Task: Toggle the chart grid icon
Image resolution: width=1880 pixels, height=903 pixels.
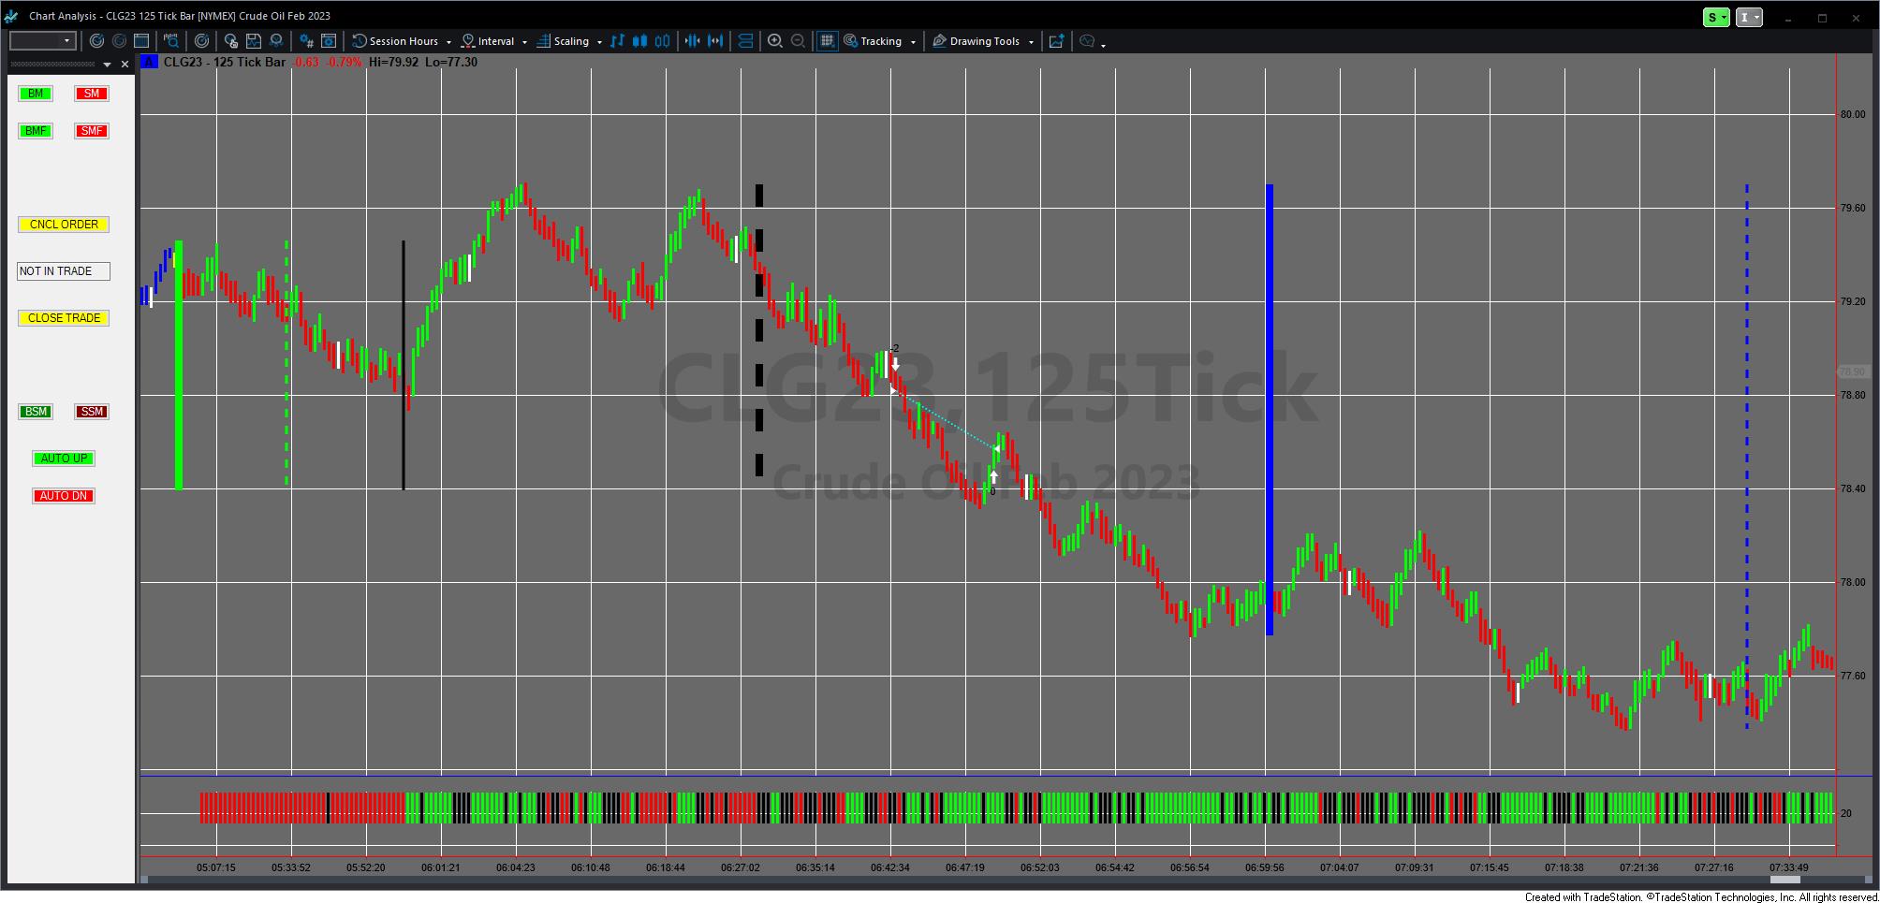Action: tap(827, 41)
